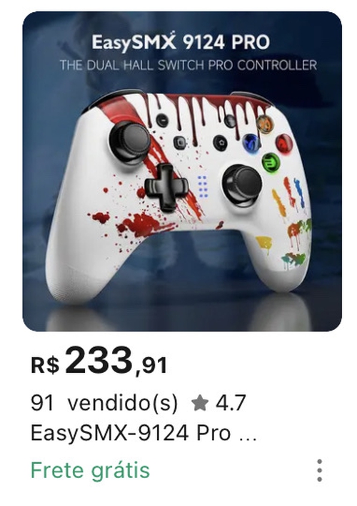Click the Frete grátis label
357x506 pixels.
(x=91, y=470)
